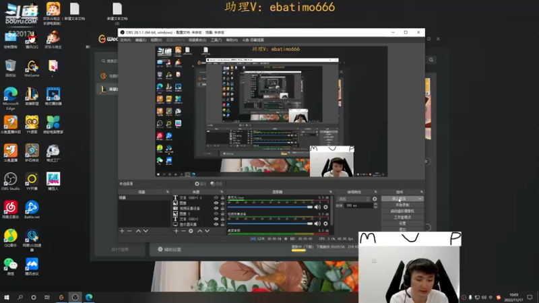Open Tencent Meeting desktop icon
The height and width of the screenshot is (303, 539).
coord(32,267)
